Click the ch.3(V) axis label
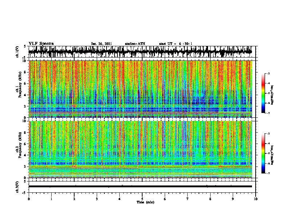The width and height of the screenshot is (288, 223). point(17,187)
